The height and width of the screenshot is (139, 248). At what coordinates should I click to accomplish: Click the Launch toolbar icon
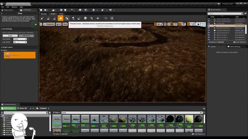click(x=110, y=10)
